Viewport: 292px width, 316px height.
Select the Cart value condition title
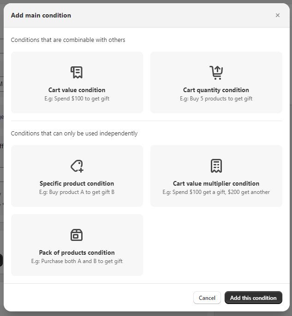point(77,90)
